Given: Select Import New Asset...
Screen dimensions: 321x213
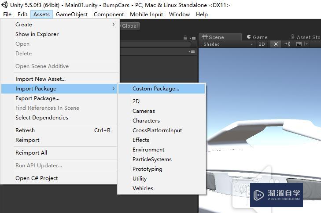Looking at the screenshot, I should pyautogui.click(x=59, y=79).
